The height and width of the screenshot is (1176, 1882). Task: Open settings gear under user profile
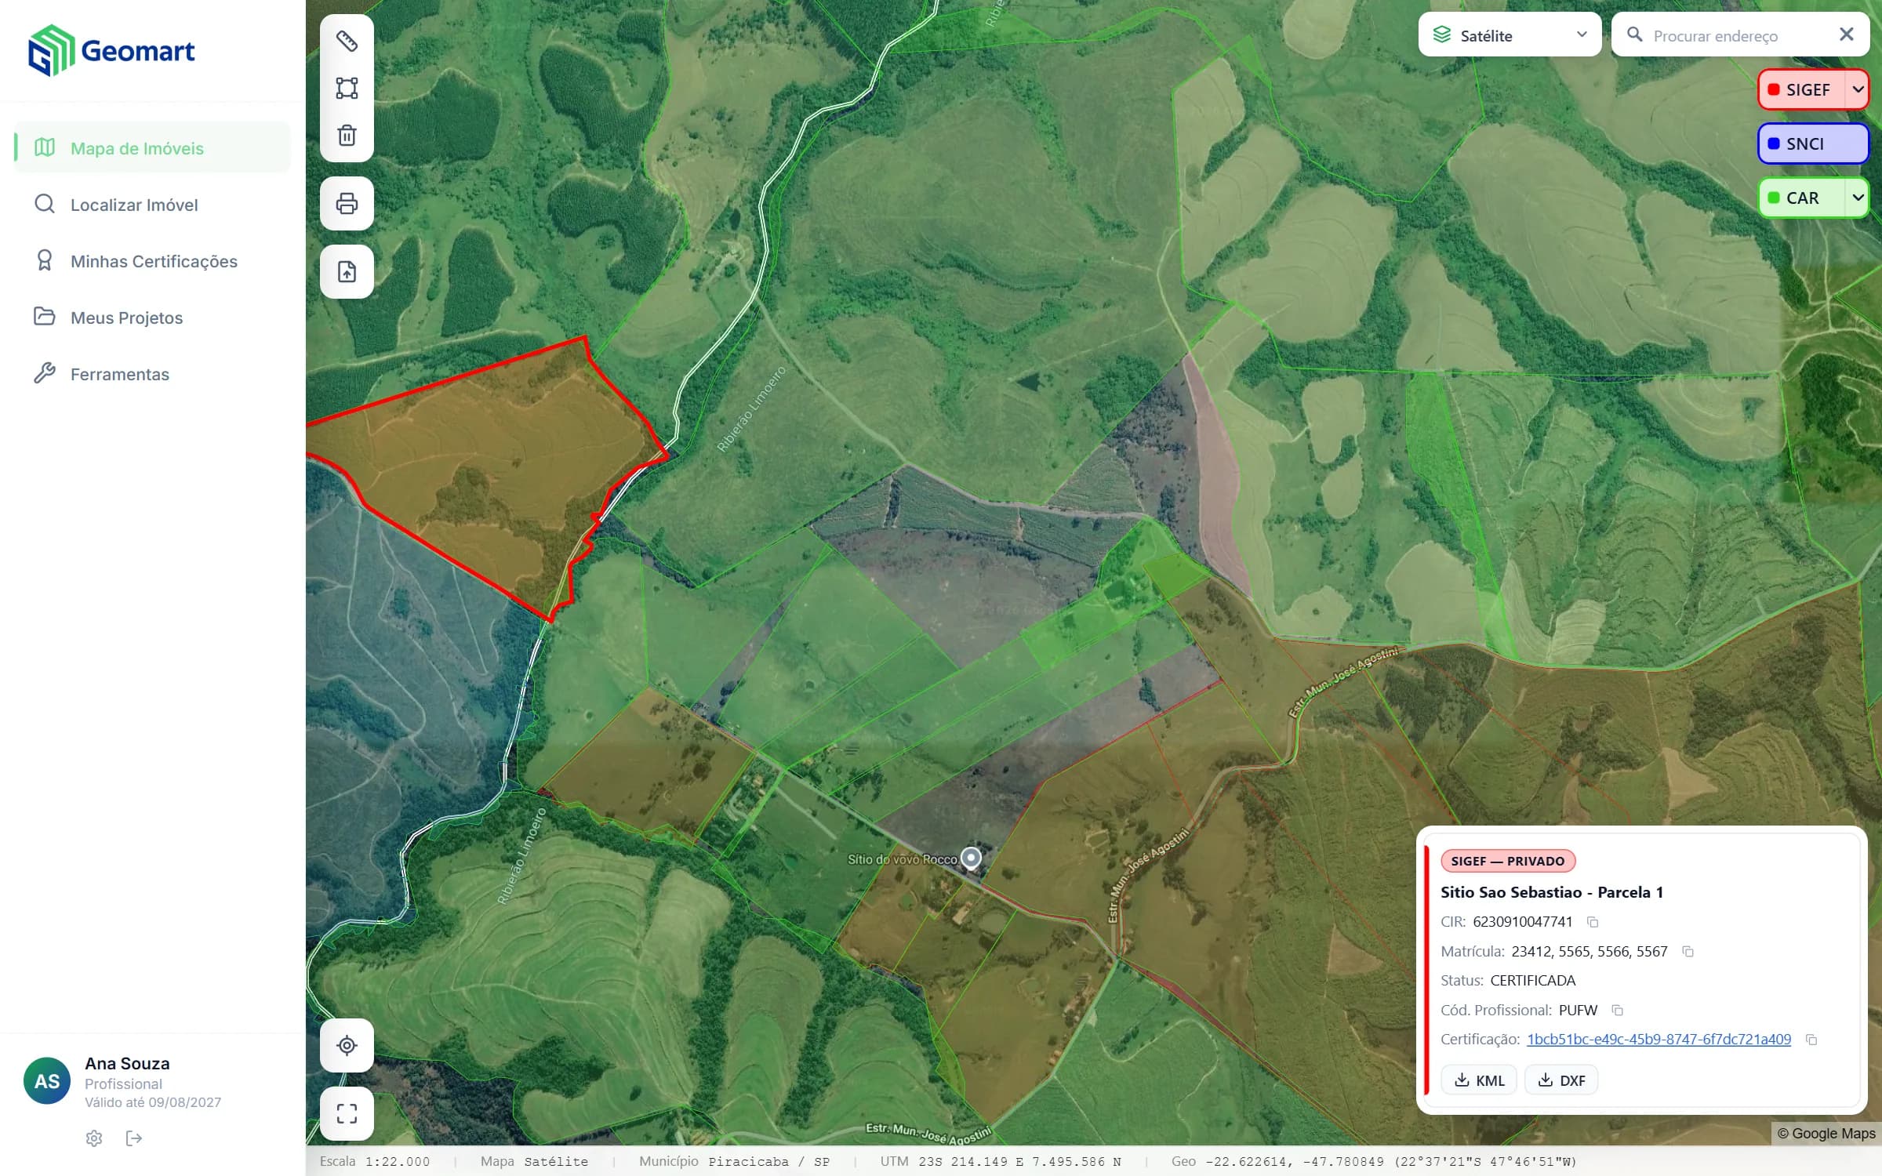[x=94, y=1138]
